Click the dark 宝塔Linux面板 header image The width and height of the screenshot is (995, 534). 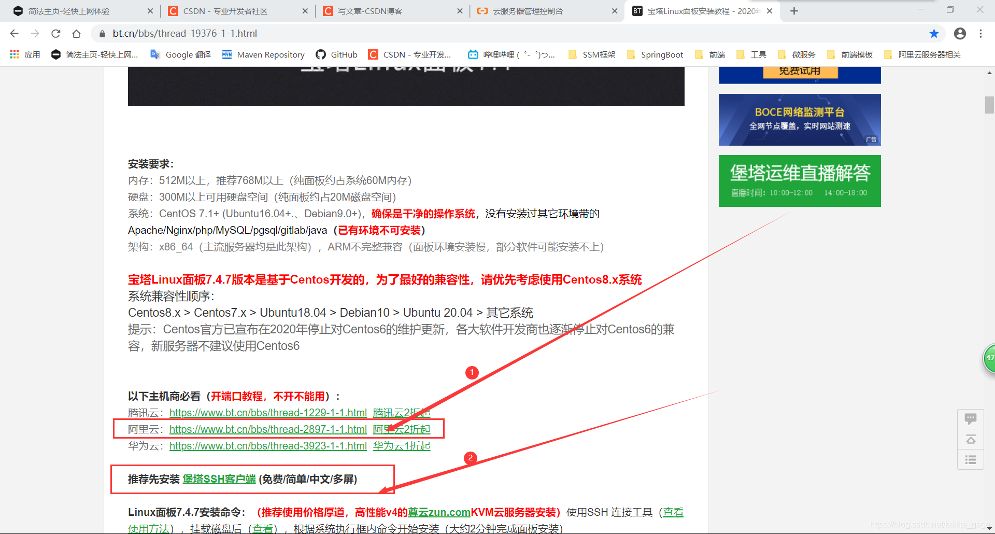[x=406, y=86]
